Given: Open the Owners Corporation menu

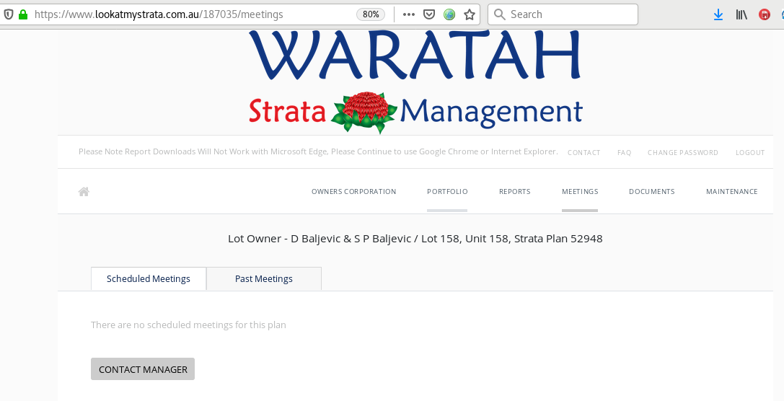Looking at the screenshot, I should [x=353, y=192].
